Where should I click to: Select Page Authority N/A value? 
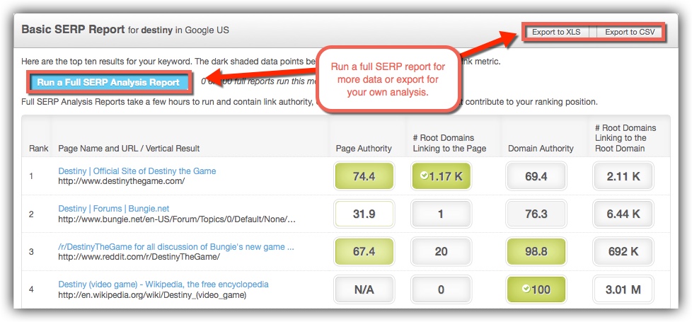tap(364, 289)
